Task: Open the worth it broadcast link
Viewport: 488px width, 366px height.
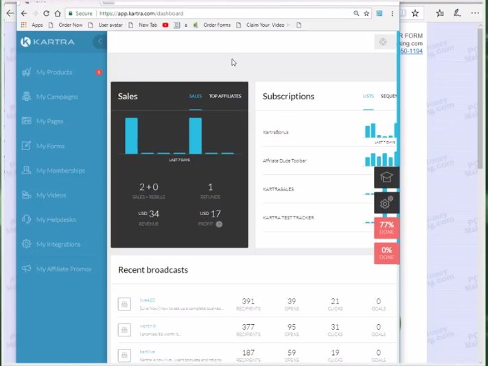Action: [148, 326]
